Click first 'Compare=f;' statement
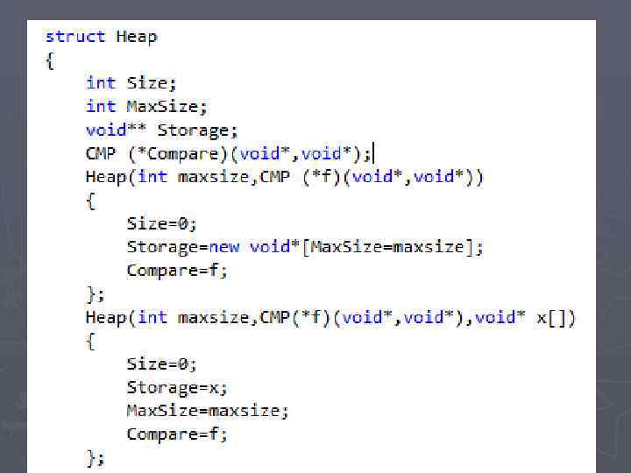631x473 pixels. tap(177, 271)
